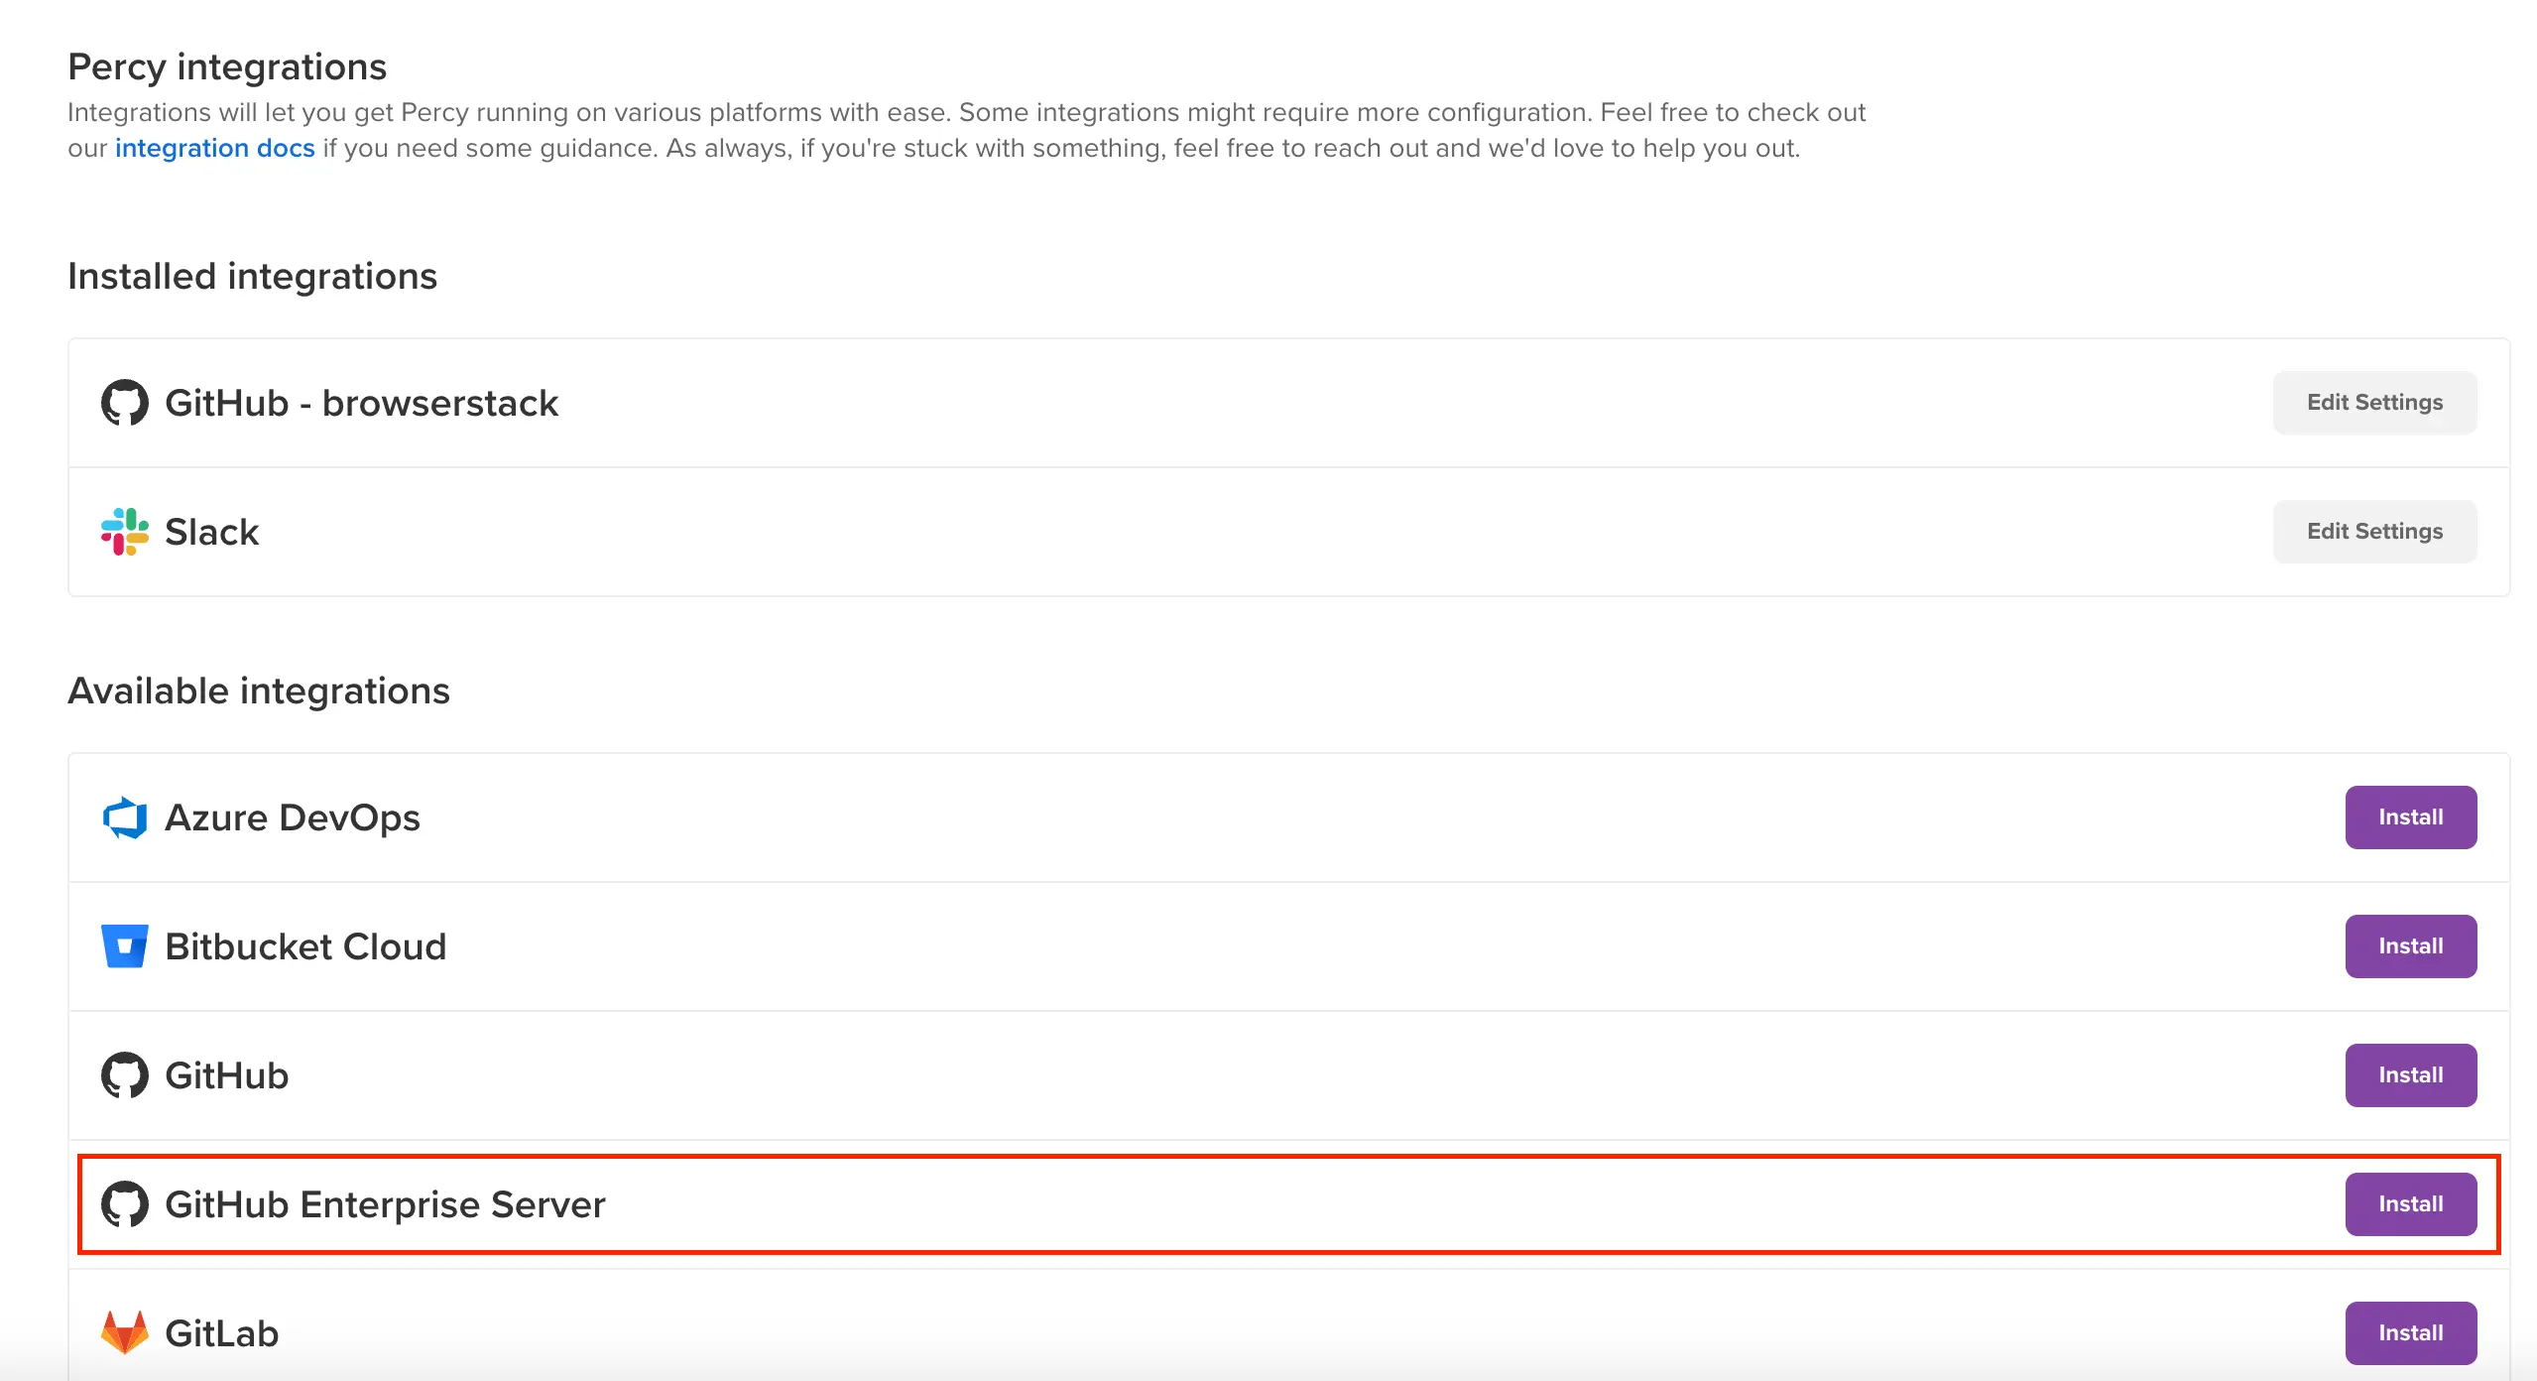
Task: Click the GitLab fox logo icon
Action: pos(125,1332)
